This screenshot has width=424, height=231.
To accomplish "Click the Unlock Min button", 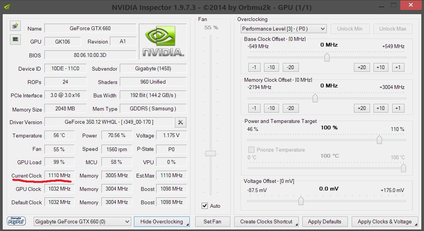I will click(x=349, y=29).
